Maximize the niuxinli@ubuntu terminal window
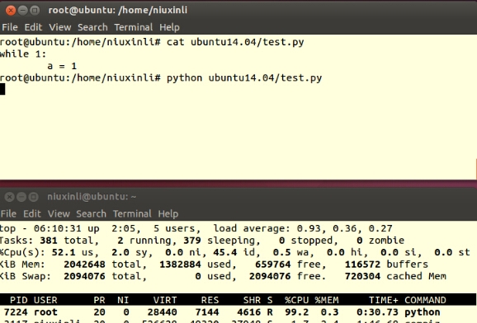Viewport: 477px width, 323px height. 34,197
